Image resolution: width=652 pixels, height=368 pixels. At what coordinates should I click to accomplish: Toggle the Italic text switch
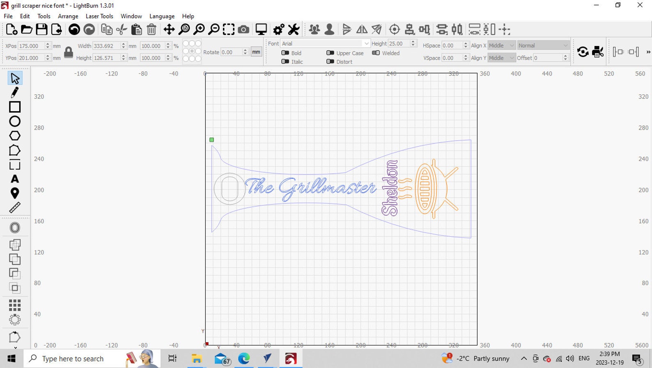click(285, 62)
